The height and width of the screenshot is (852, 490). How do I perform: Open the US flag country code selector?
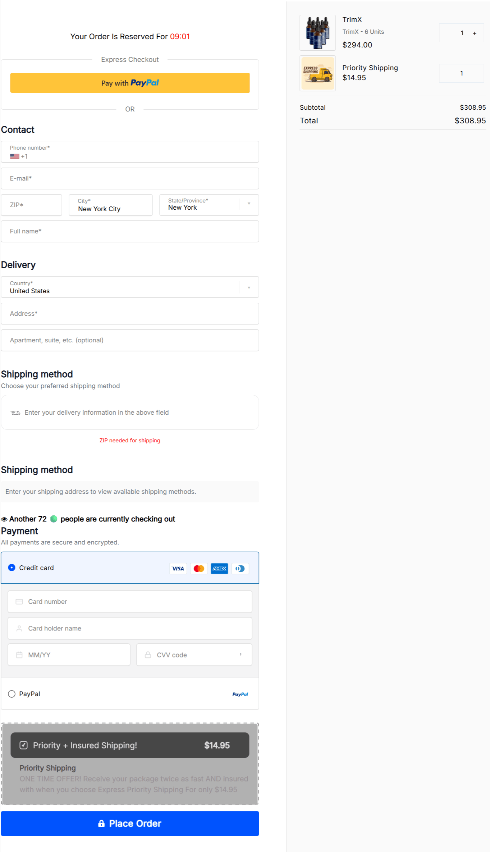pos(15,156)
